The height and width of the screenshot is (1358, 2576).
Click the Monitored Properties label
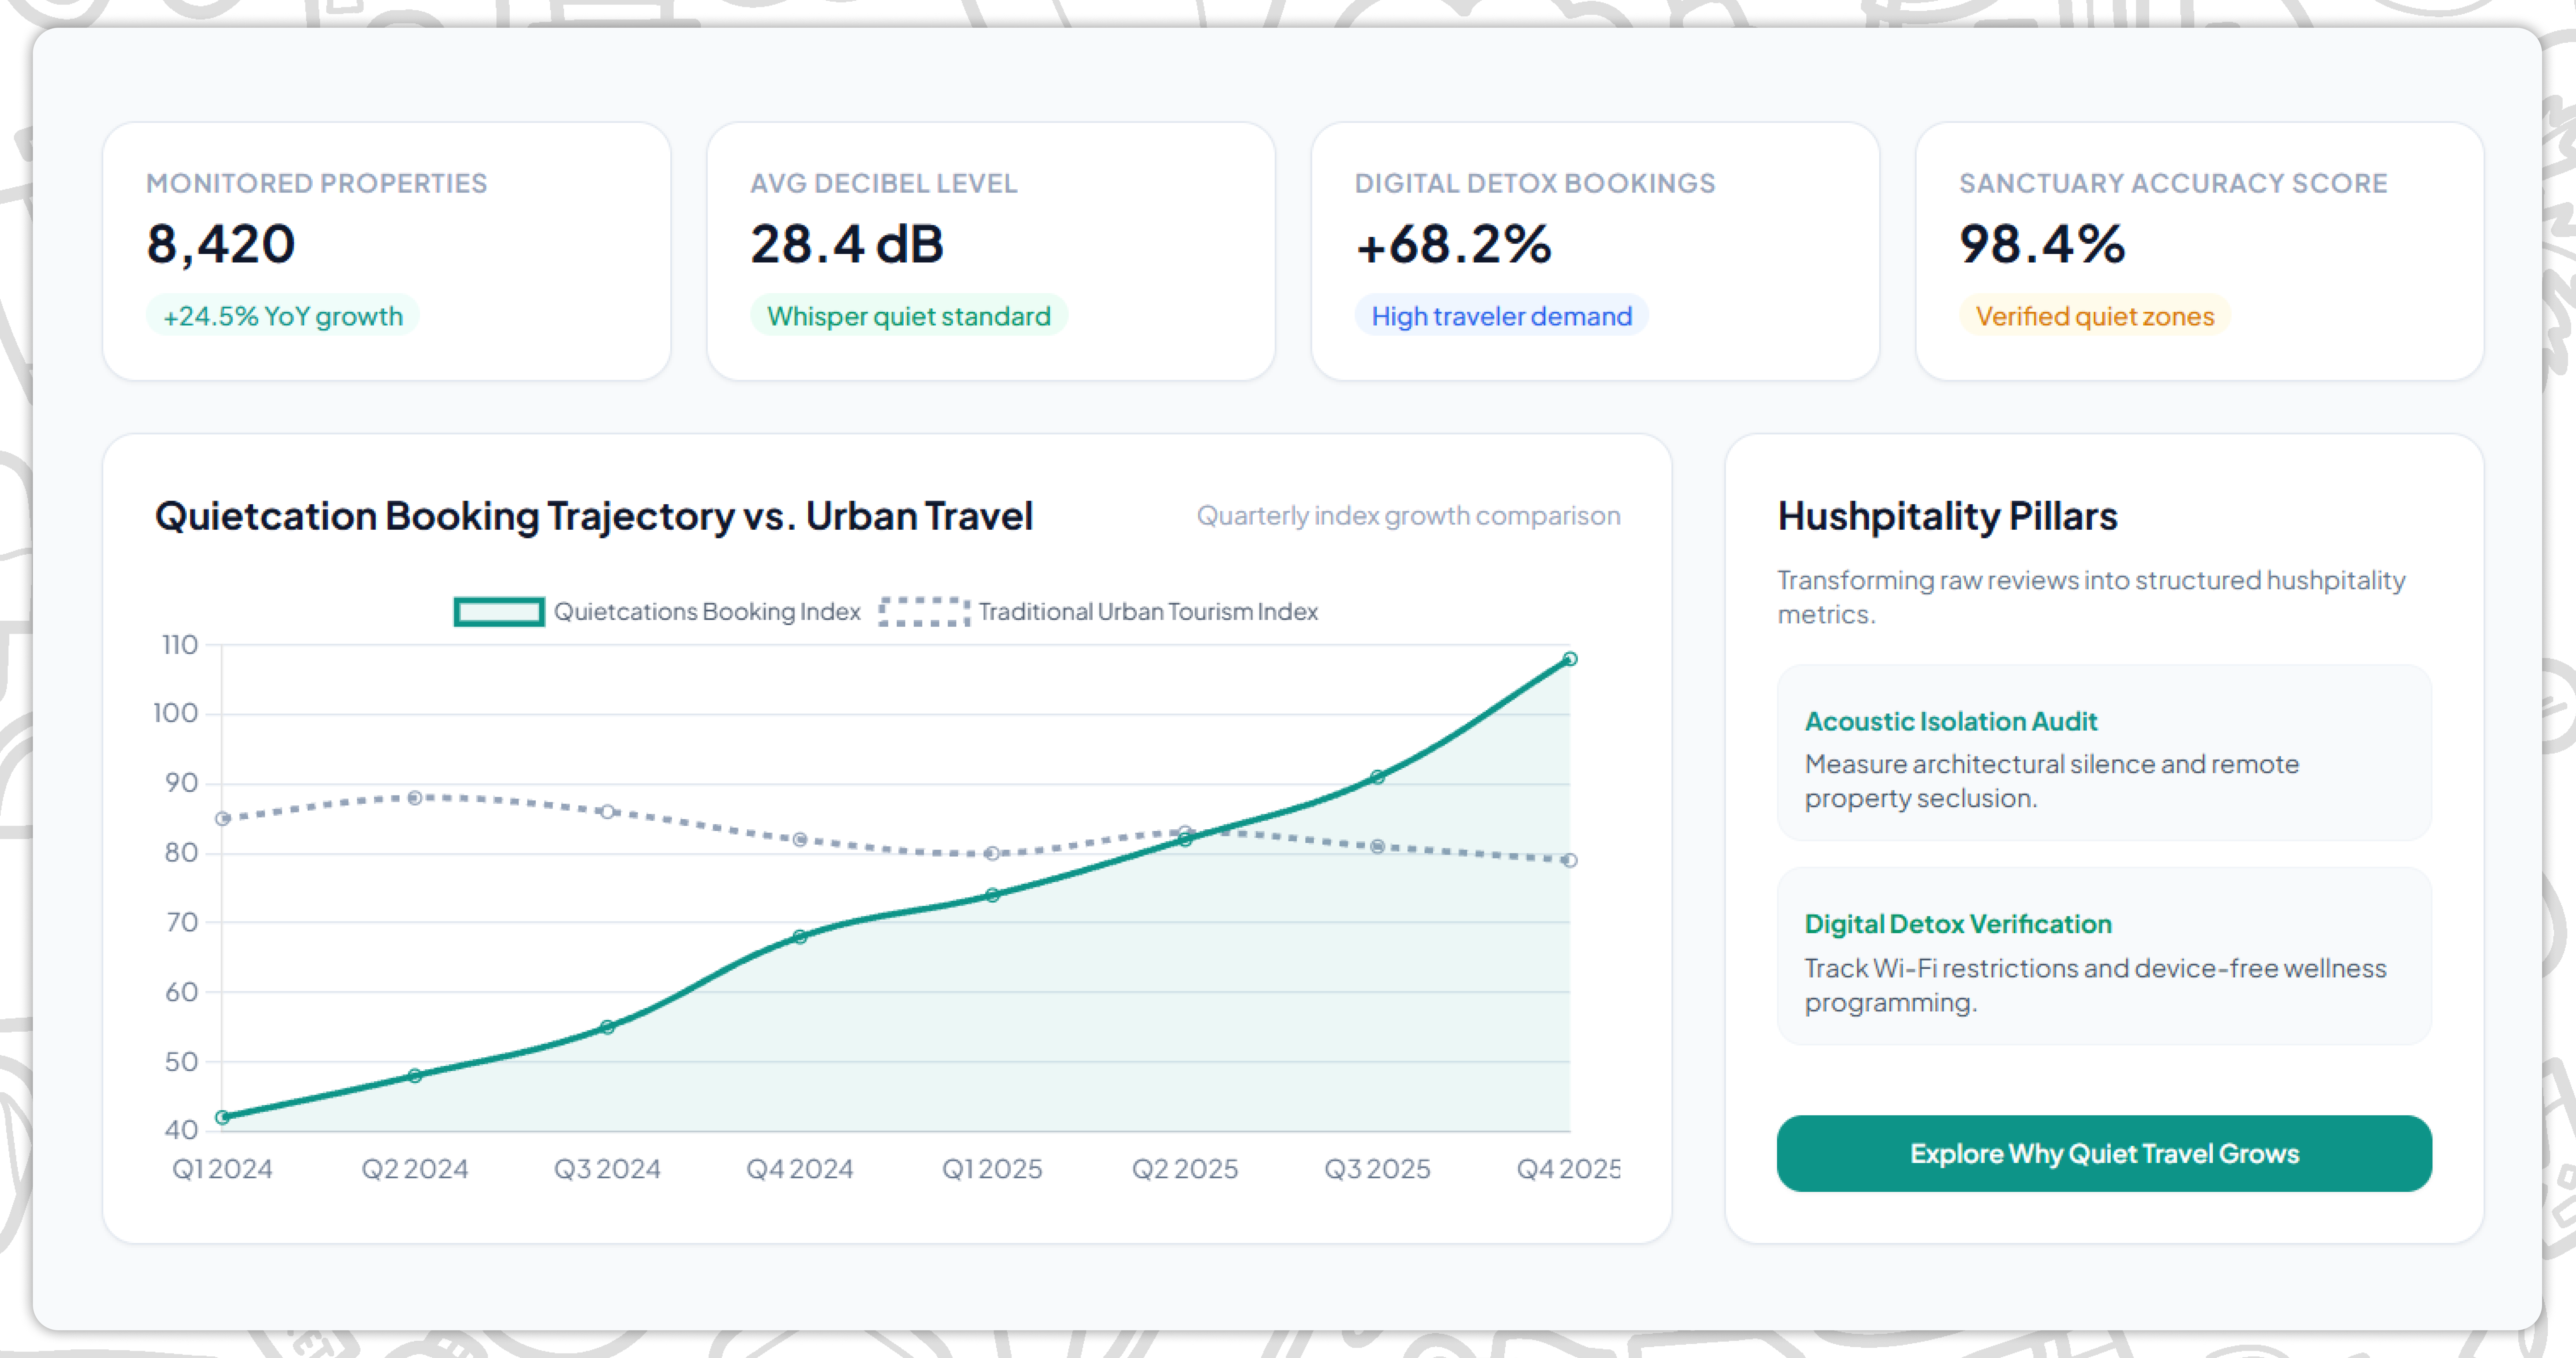[x=317, y=183]
